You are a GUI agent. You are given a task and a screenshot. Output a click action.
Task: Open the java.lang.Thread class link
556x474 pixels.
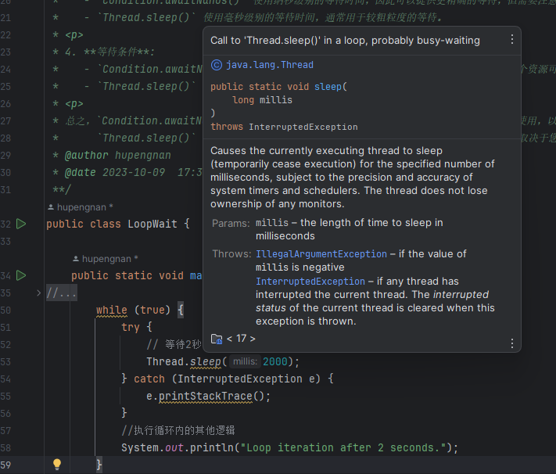[x=269, y=65]
